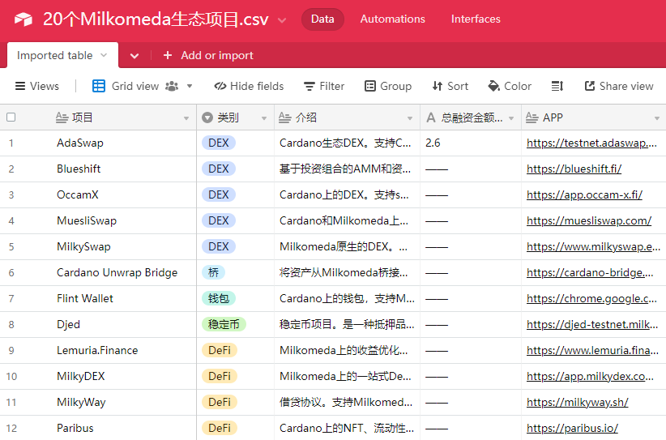
Task: Expand the base name dropdown chevron
Action: pyautogui.click(x=282, y=20)
